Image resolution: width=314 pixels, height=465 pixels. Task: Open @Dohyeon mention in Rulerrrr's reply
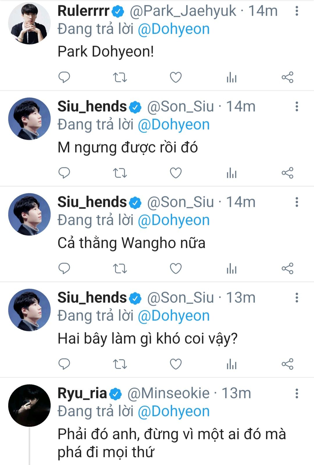[x=174, y=29]
